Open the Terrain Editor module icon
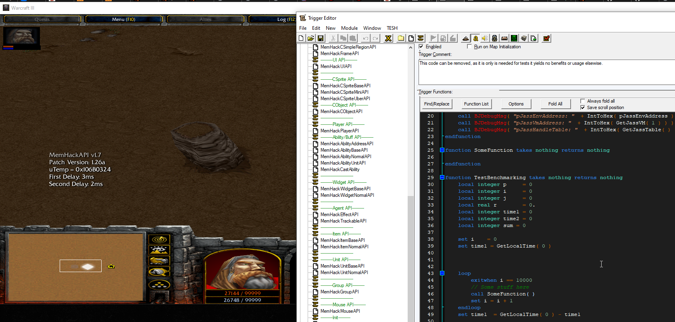This screenshot has width=675, height=322. 466,38
